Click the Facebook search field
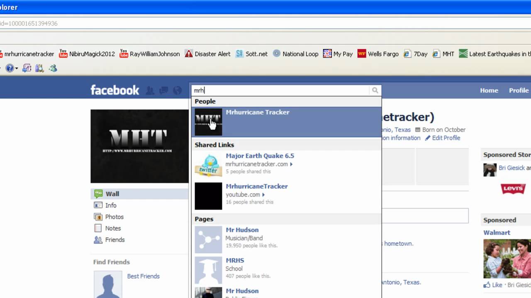The width and height of the screenshot is (531, 298). pos(280,90)
